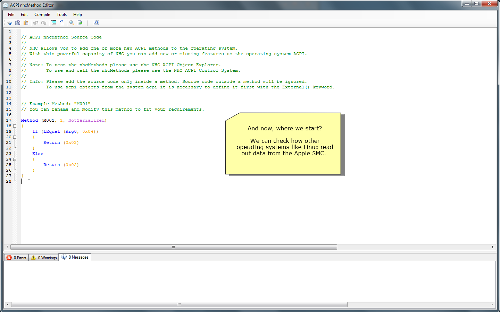500x312 pixels.
Task: Select the 0 Messages tab
Action: coord(75,257)
